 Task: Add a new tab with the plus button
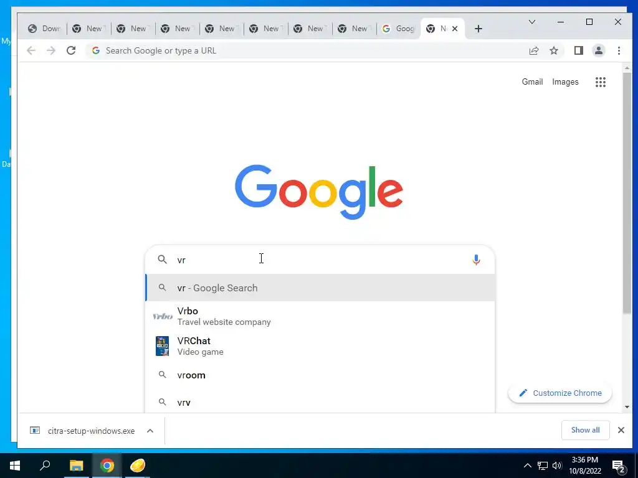pos(478,29)
